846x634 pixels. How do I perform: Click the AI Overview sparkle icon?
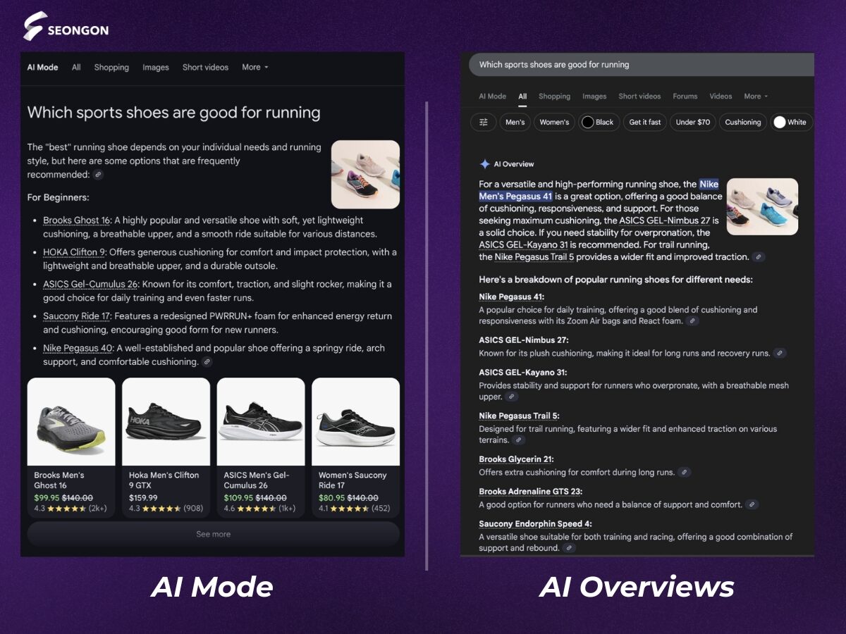(x=484, y=164)
